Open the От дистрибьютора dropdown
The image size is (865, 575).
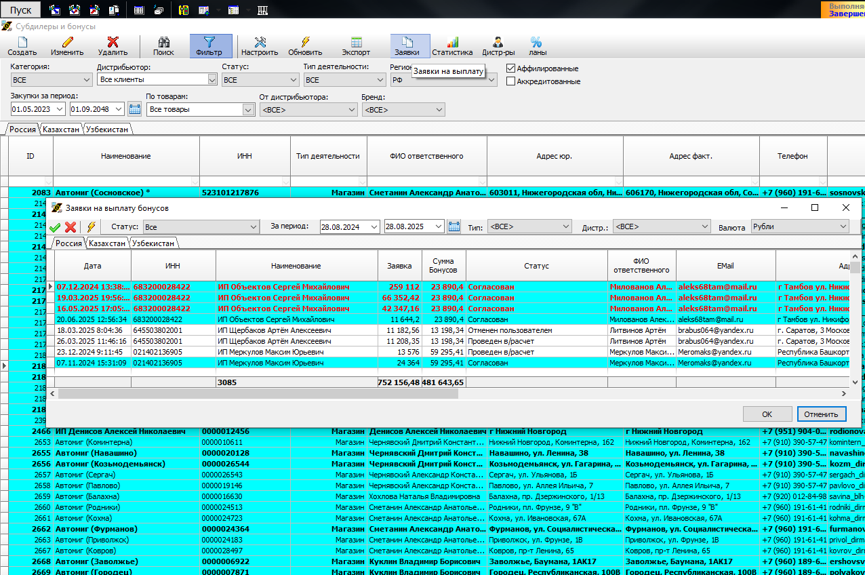pos(308,109)
